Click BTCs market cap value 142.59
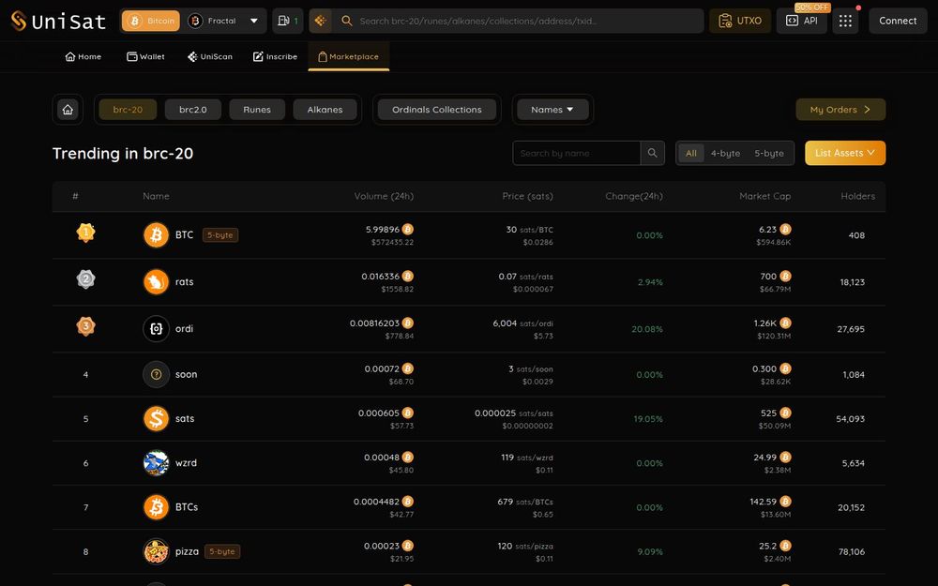The width and height of the screenshot is (938, 586). click(x=764, y=502)
